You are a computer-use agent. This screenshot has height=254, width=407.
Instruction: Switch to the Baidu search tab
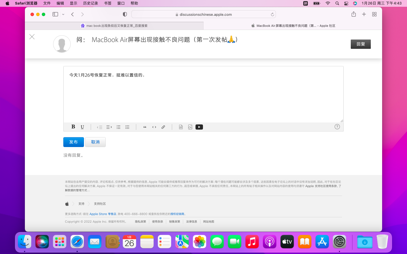coord(114,26)
